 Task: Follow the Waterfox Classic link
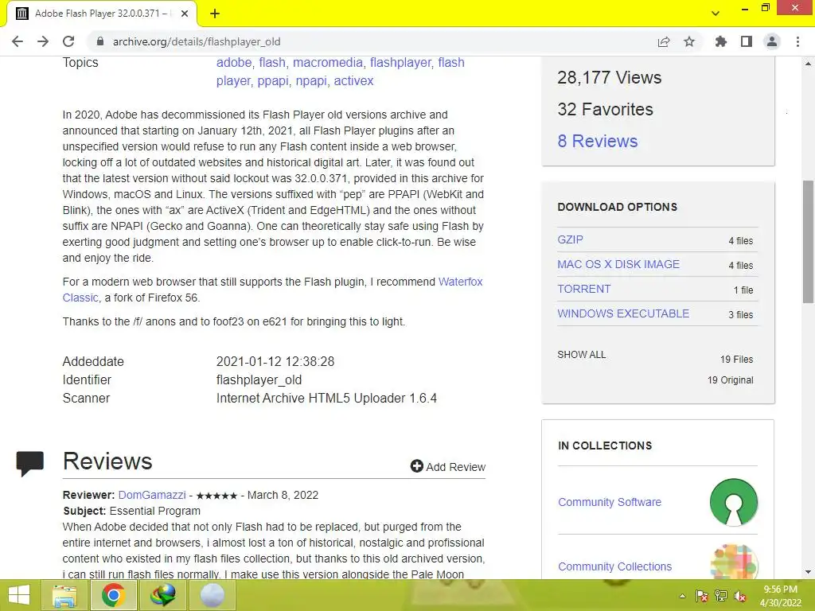click(x=460, y=282)
